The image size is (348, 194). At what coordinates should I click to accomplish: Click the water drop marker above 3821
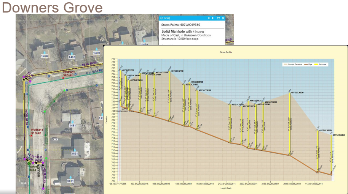(x=75, y=150)
